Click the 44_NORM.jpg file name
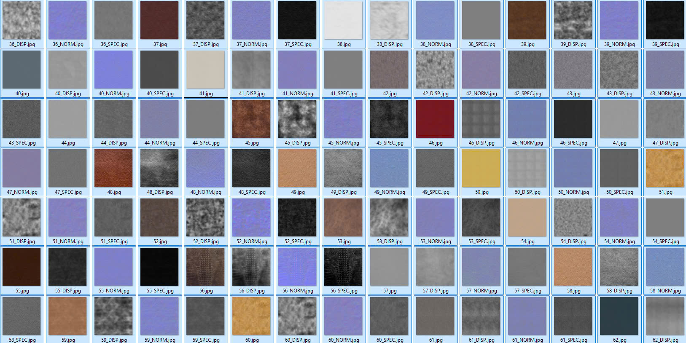The height and width of the screenshot is (343, 686). click(160, 143)
